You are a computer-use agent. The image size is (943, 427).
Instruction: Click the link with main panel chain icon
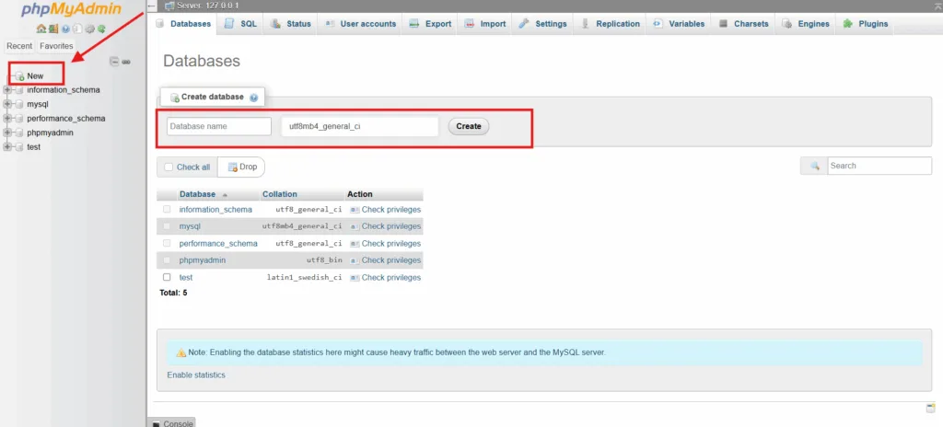tap(126, 62)
